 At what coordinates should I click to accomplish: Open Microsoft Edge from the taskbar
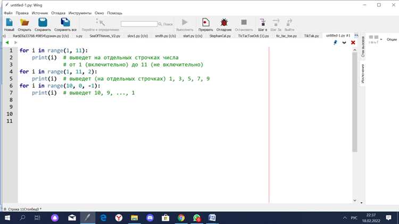coord(103,218)
